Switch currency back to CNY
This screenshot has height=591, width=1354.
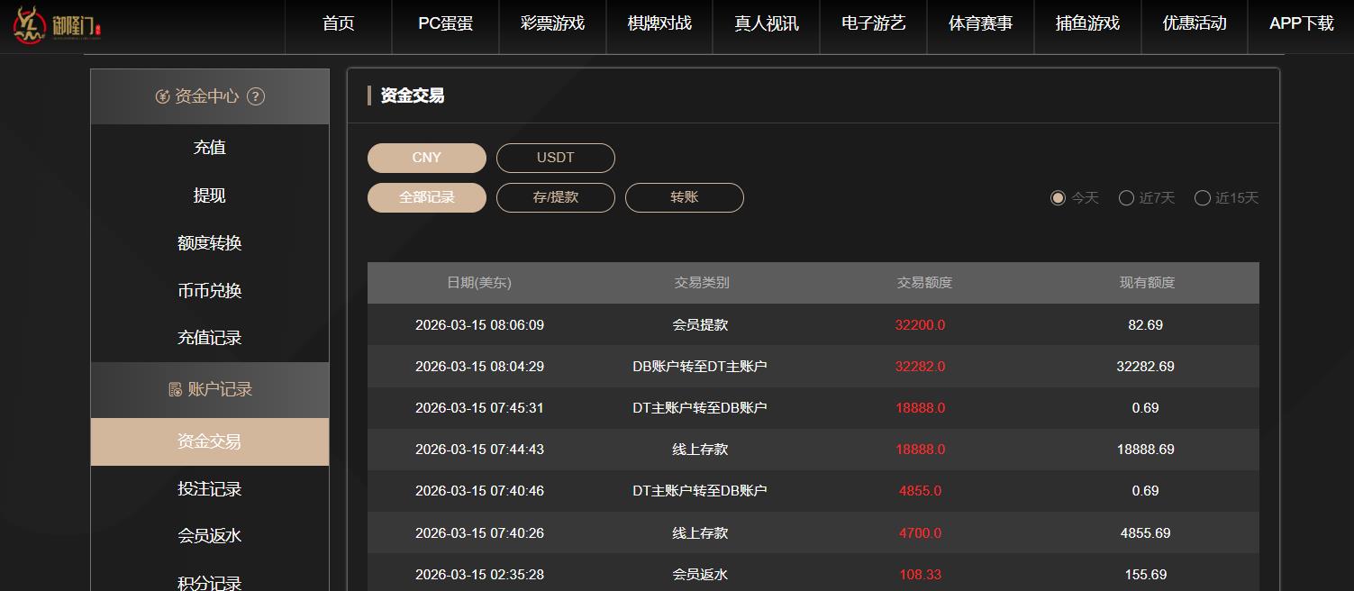pos(426,158)
